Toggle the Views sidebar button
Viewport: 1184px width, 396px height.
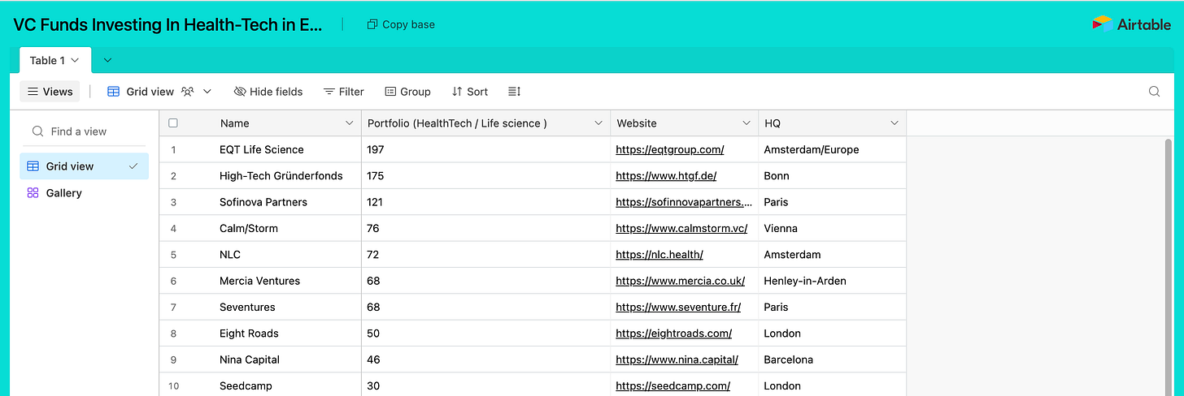point(50,92)
